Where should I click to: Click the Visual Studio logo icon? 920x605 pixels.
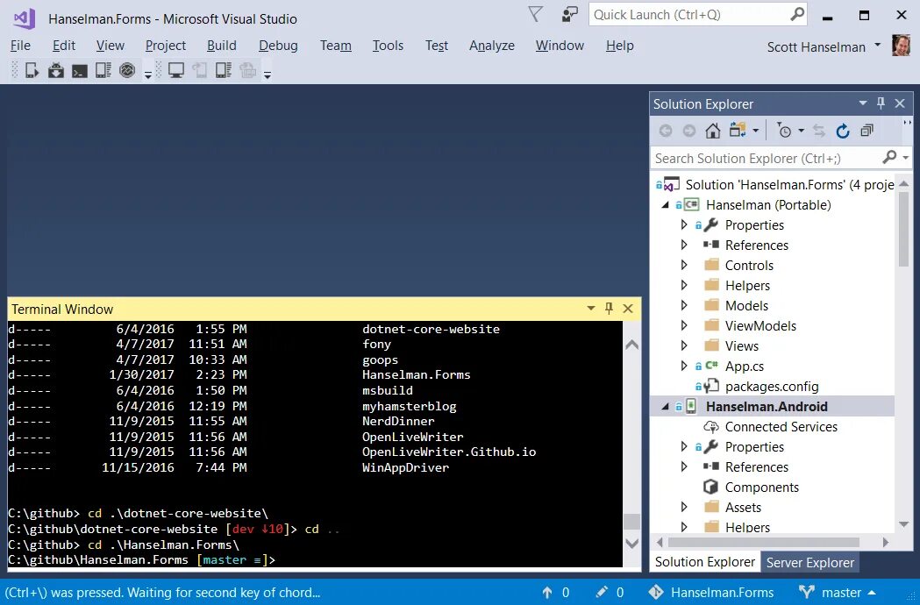point(24,18)
